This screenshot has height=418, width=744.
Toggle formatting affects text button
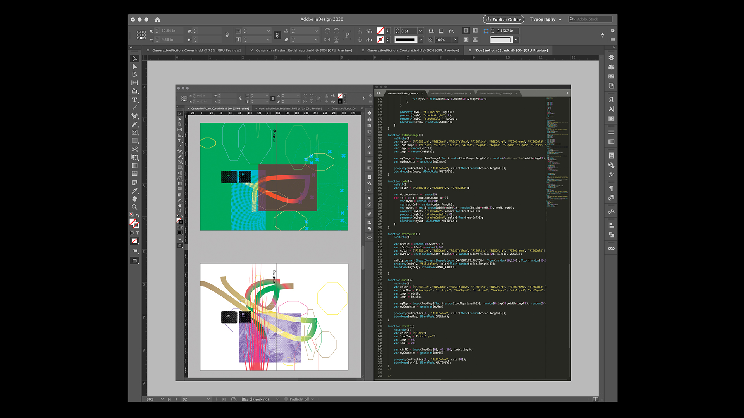[137, 233]
